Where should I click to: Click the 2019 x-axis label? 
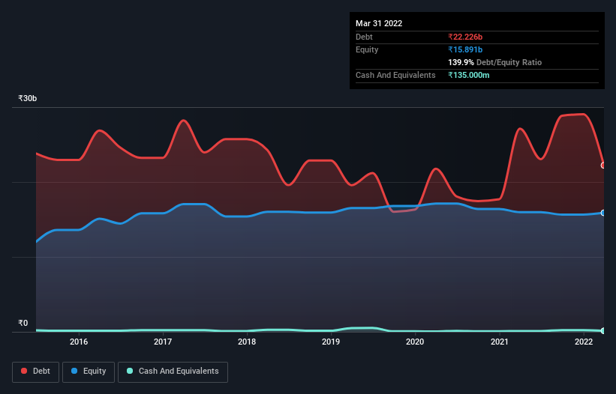(x=331, y=342)
